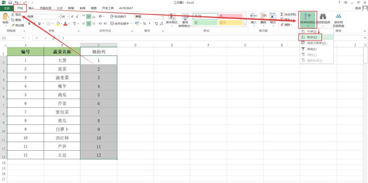Switch to the 数据 (Data) tab

[x=71, y=8]
